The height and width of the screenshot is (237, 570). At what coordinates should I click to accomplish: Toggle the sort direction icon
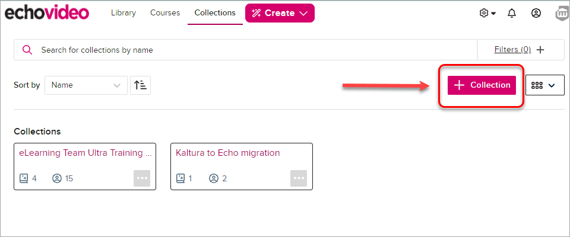tap(140, 85)
